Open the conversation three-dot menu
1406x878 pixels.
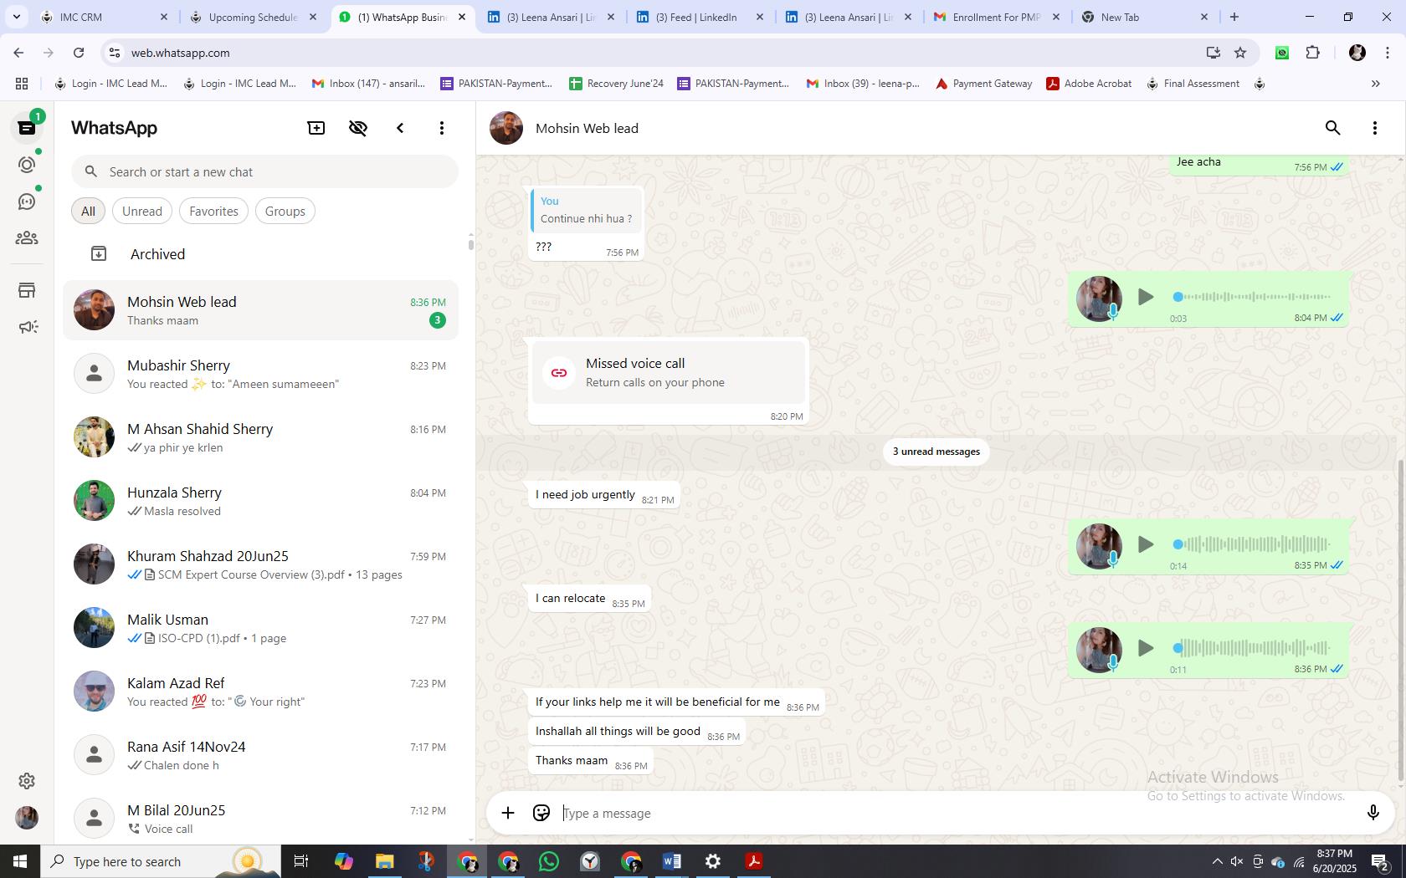pyautogui.click(x=1374, y=128)
